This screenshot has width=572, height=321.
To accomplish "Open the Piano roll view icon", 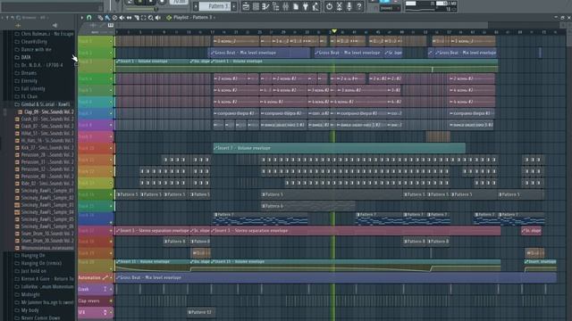I will [x=265, y=6].
